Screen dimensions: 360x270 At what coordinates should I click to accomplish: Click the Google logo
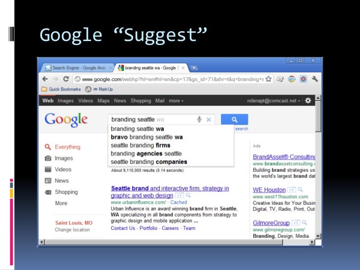coord(66,120)
